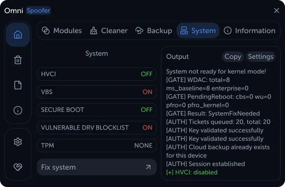Open the document file sidebar icon
This screenshot has width=285, height=187.
click(18, 85)
